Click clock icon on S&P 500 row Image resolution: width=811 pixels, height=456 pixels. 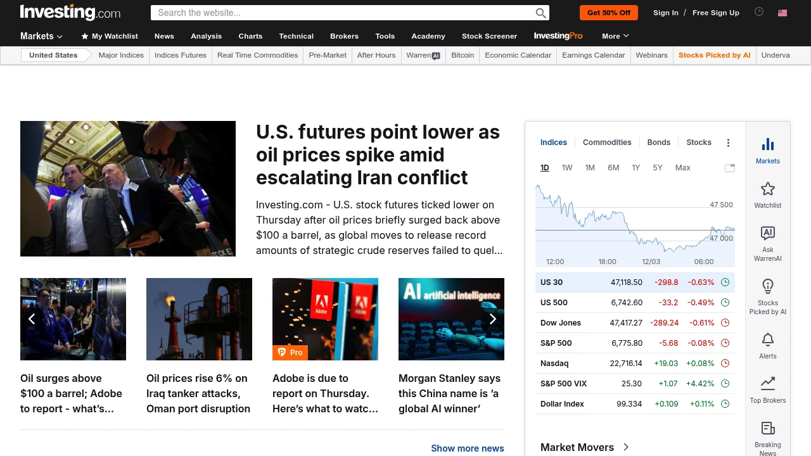(725, 343)
